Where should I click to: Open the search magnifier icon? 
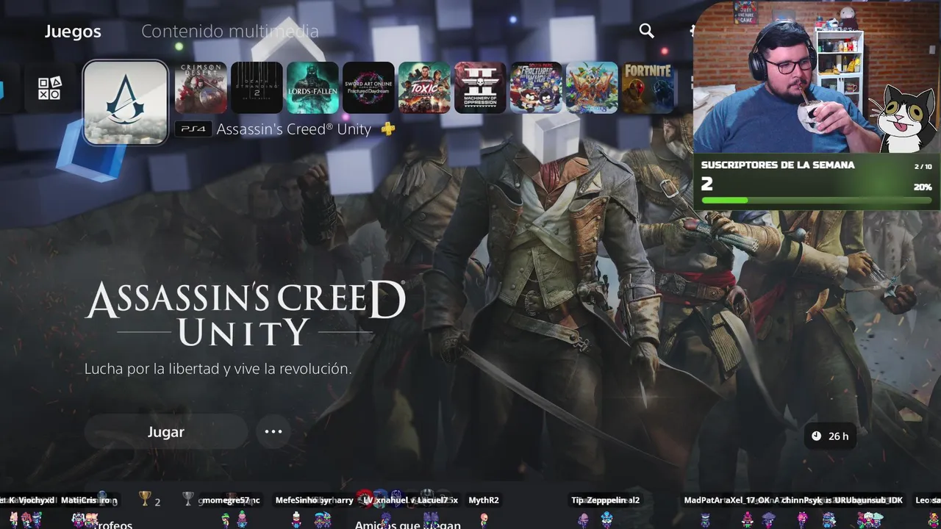pos(646,30)
